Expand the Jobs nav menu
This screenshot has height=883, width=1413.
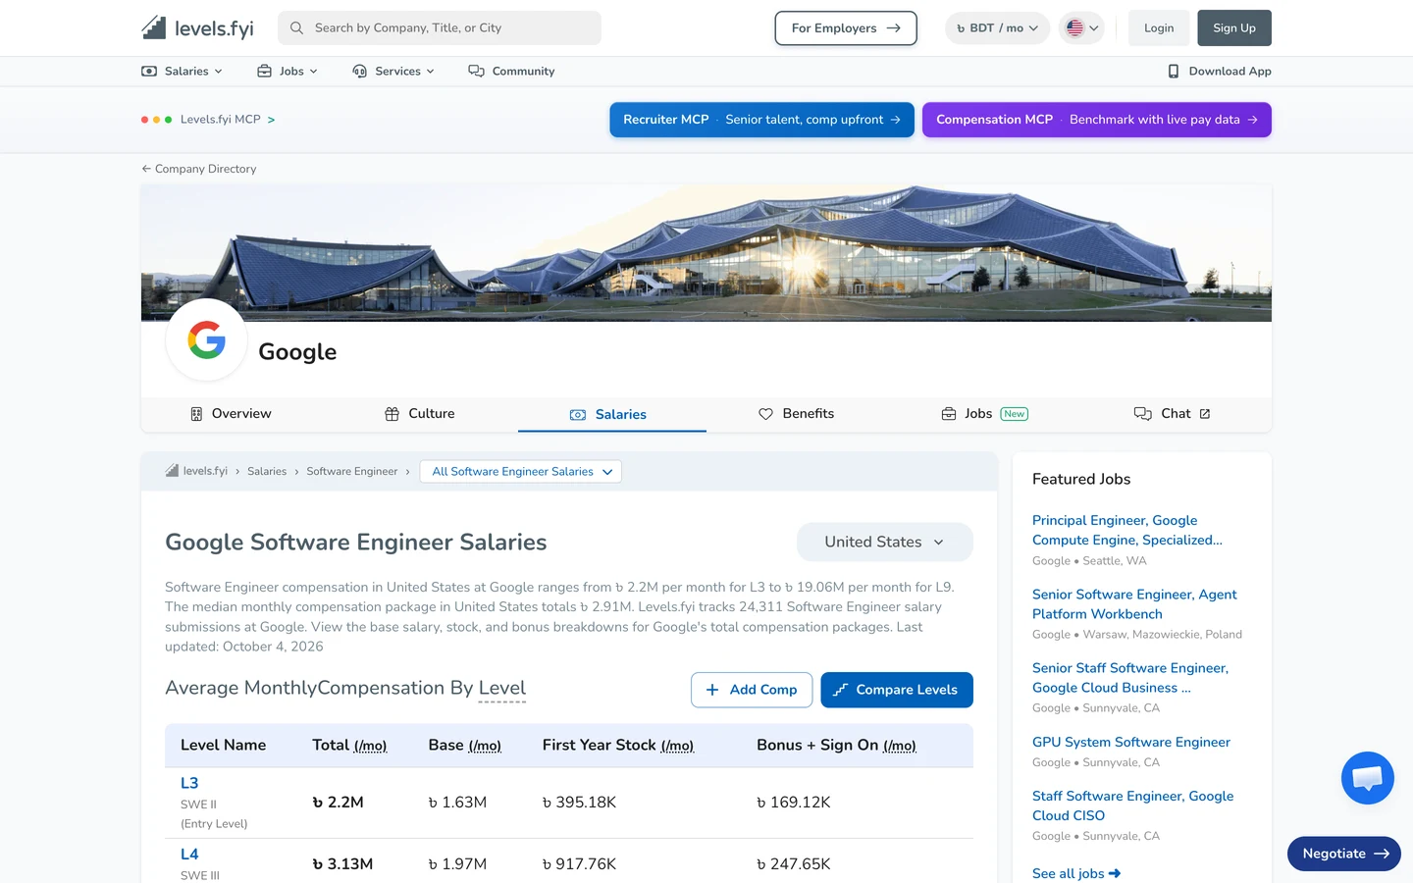pyautogui.click(x=288, y=71)
